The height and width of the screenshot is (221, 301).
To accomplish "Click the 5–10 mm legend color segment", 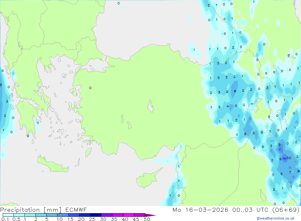I will (x=52, y=215).
